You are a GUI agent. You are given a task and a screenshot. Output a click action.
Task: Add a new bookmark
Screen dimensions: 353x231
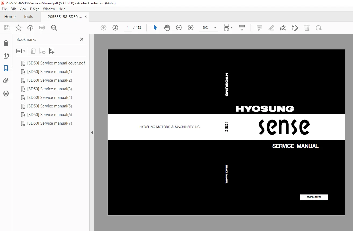pos(42,51)
